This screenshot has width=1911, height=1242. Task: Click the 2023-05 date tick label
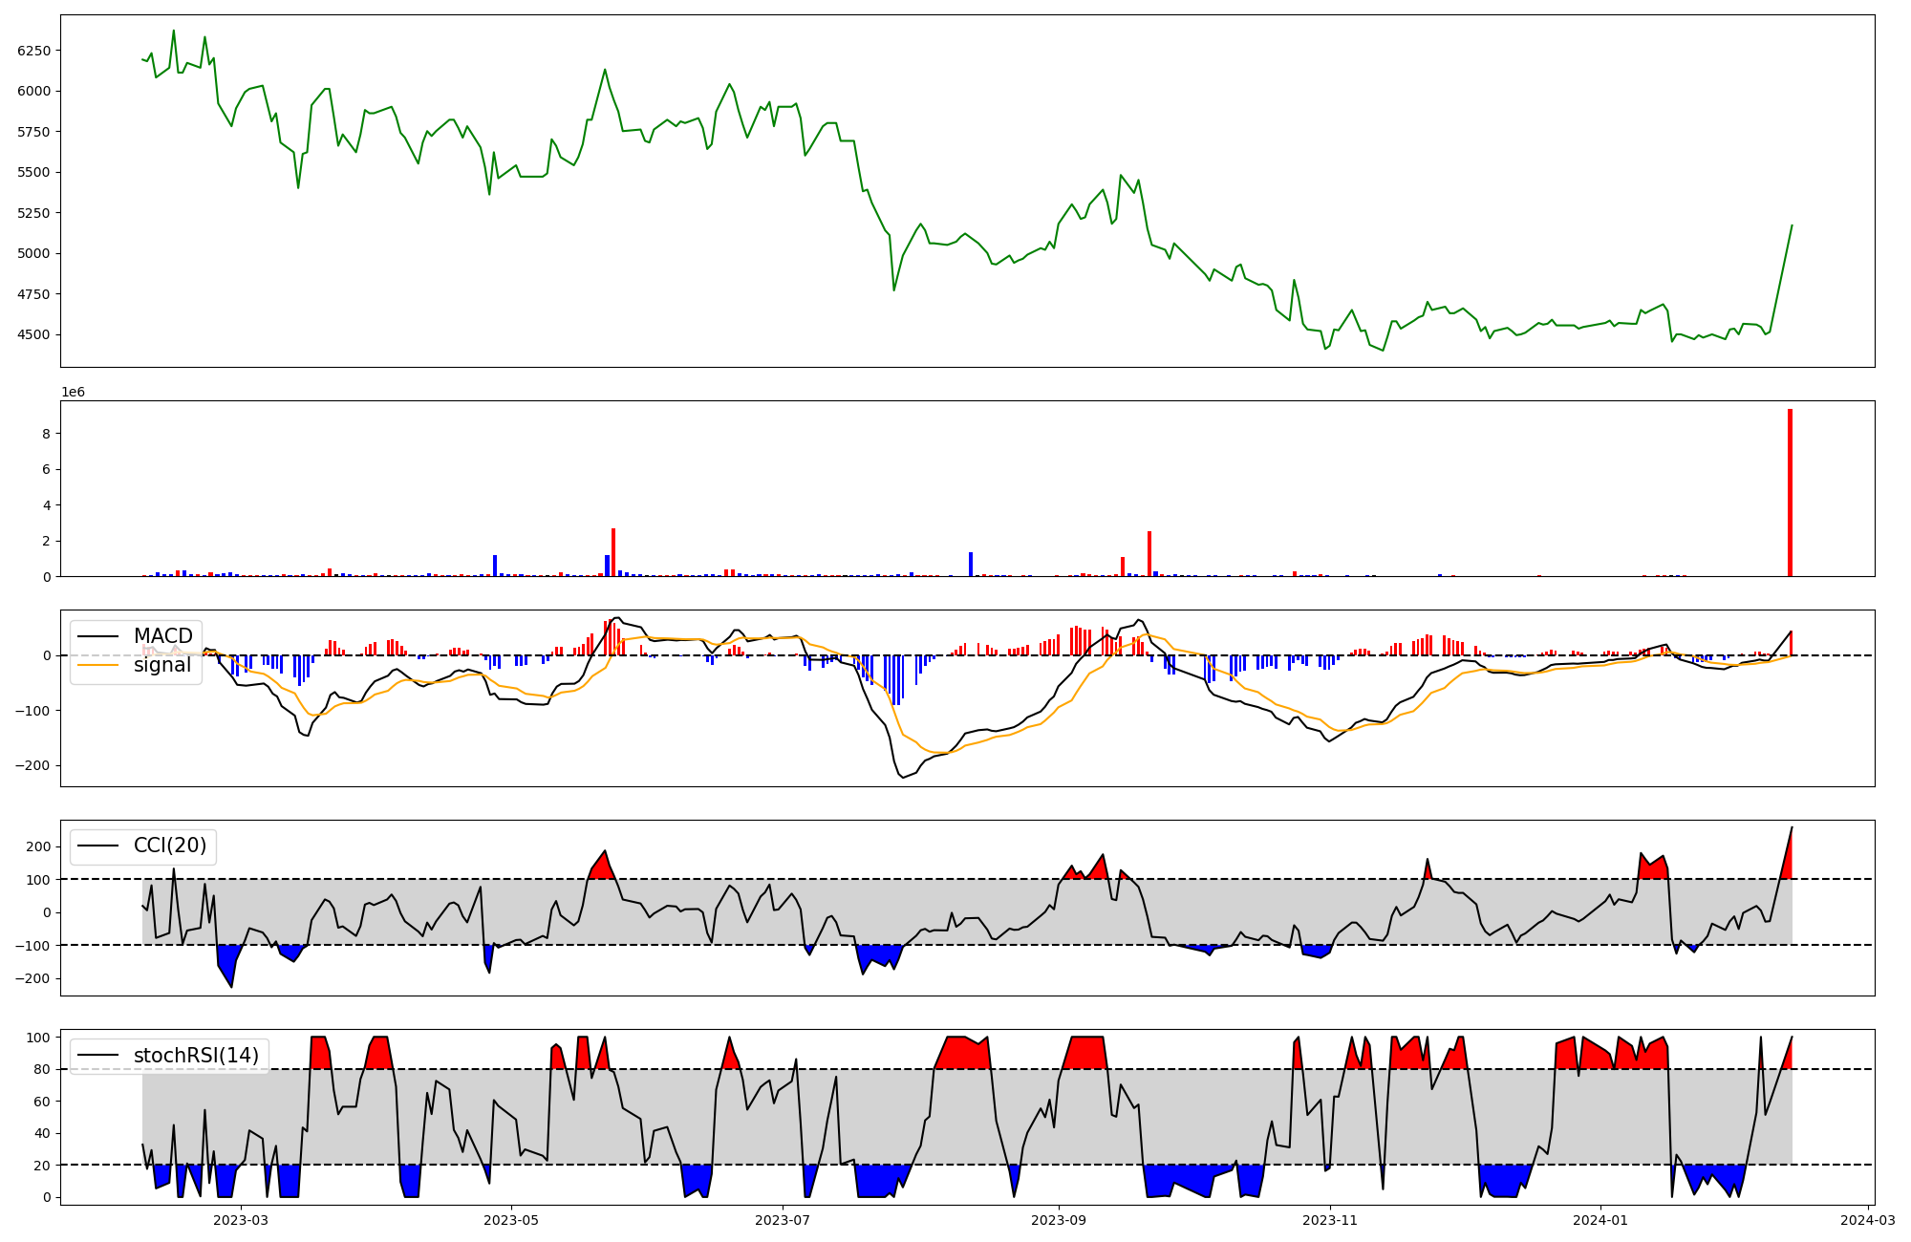pyautogui.click(x=511, y=1220)
